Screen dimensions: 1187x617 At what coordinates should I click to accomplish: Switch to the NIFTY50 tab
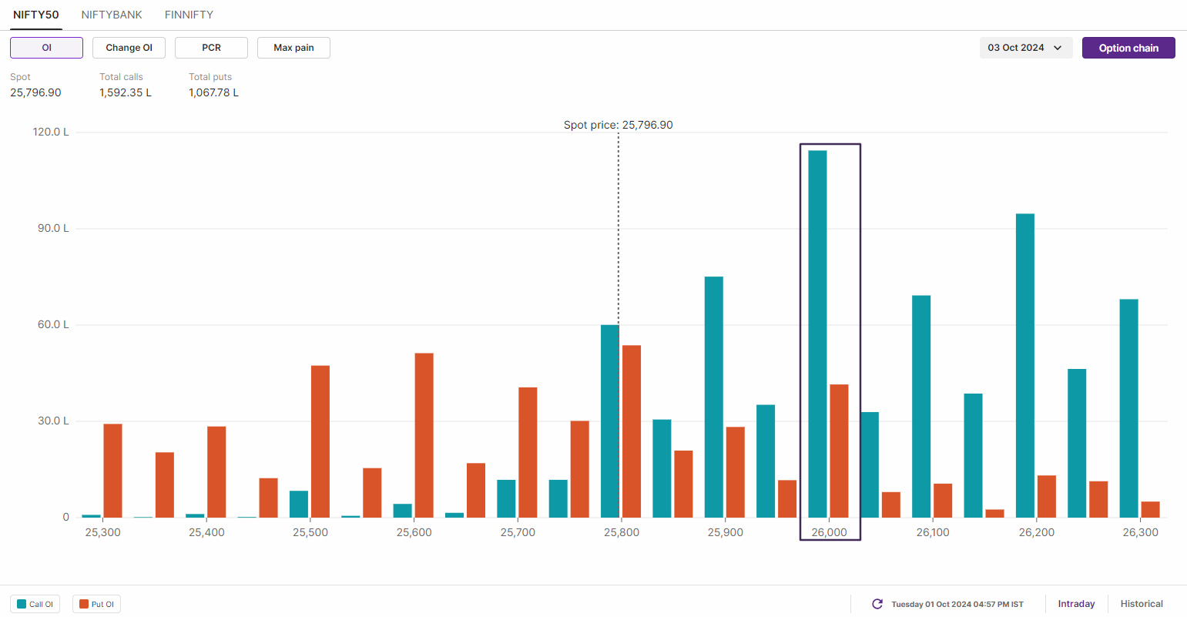coord(36,15)
